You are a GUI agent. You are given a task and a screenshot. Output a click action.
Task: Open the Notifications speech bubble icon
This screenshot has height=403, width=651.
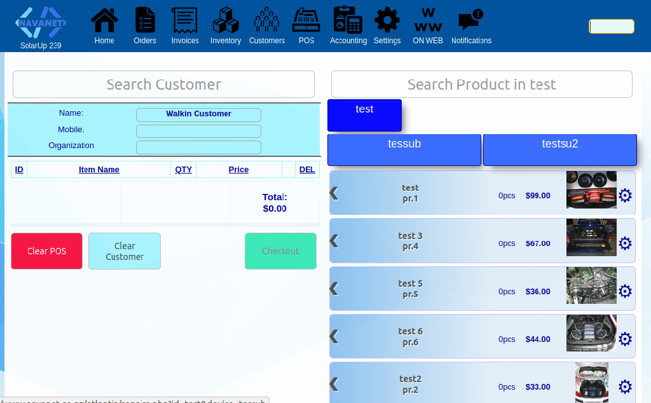pyautogui.click(x=470, y=20)
